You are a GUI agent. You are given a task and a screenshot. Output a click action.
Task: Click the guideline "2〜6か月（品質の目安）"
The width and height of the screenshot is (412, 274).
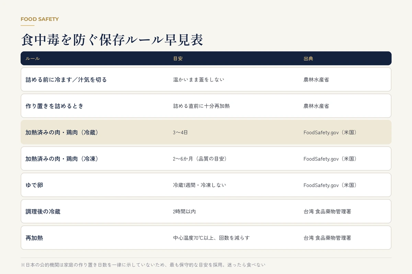pos(200,159)
